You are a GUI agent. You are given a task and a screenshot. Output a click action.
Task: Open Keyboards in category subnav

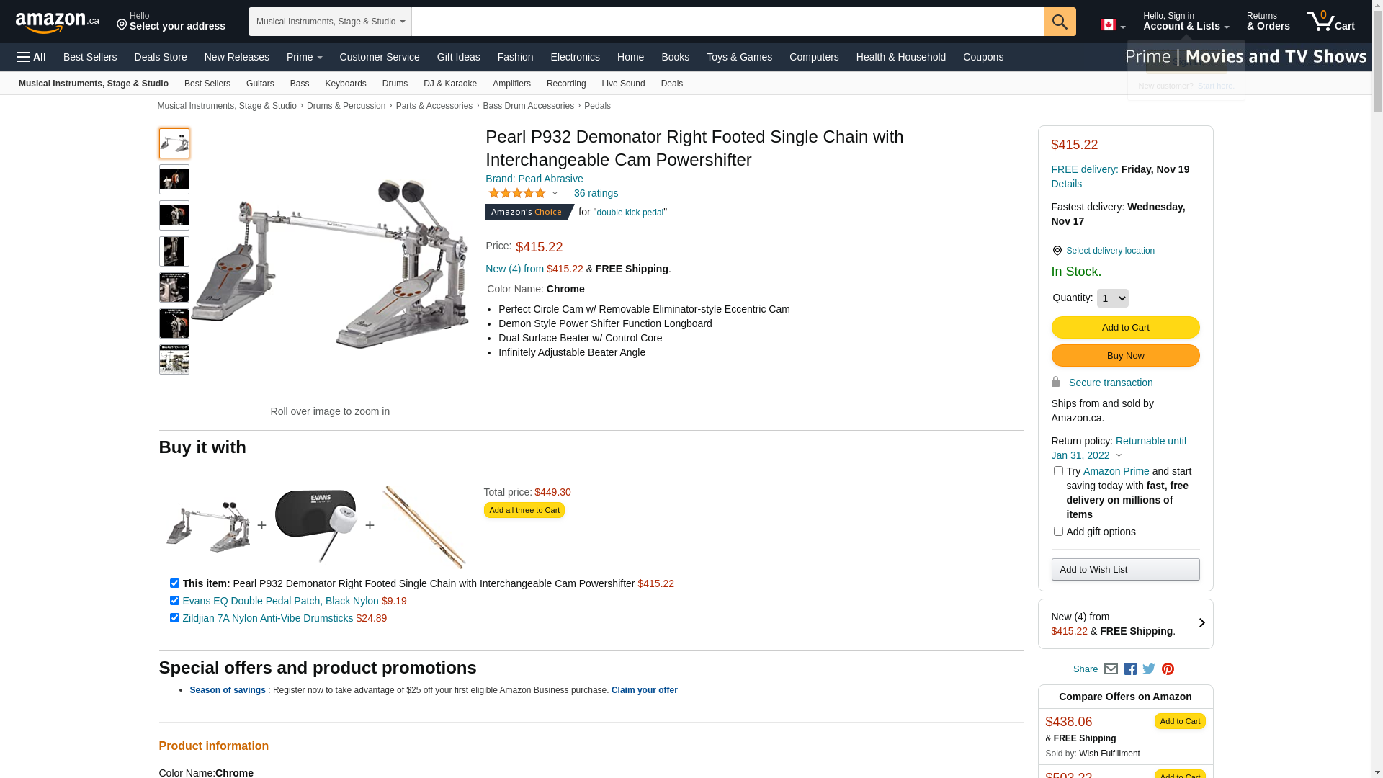click(x=346, y=84)
